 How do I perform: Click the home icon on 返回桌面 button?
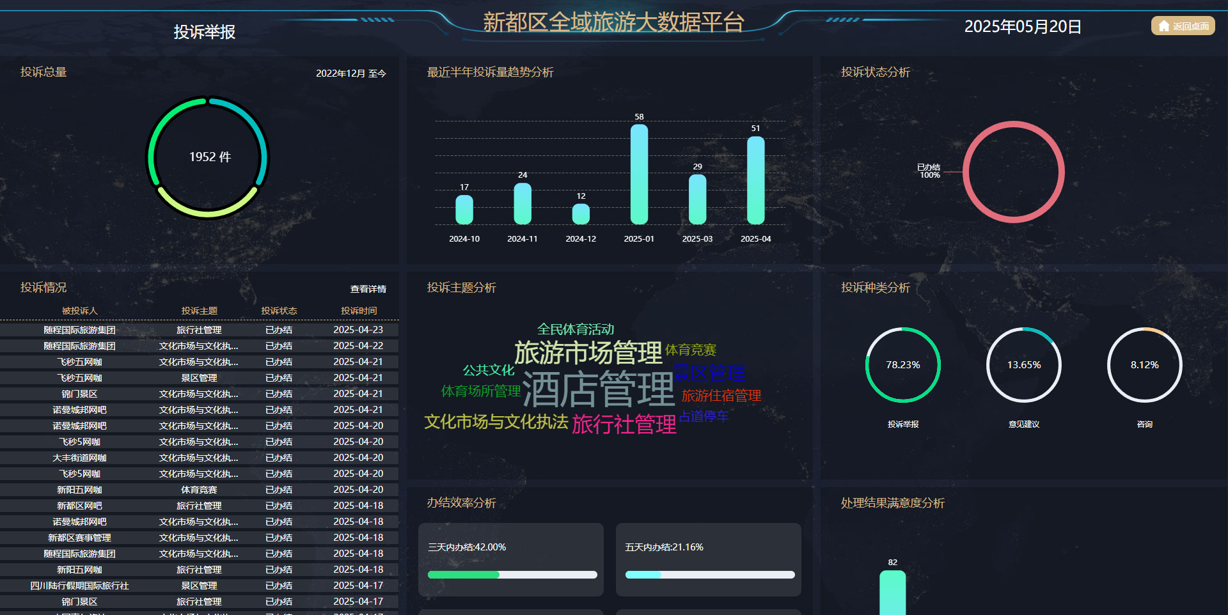1163,26
